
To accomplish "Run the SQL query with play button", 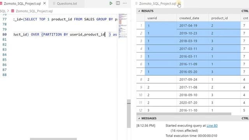I will [x=111, y=3].
